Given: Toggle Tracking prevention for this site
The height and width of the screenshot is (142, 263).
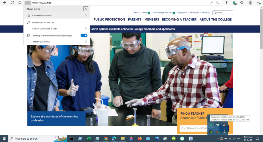Looking at the screenshot, I should [84, 35].
